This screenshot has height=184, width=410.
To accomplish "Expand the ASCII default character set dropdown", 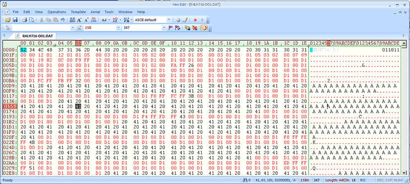I will pyautogui.click(x=169, y=20).
